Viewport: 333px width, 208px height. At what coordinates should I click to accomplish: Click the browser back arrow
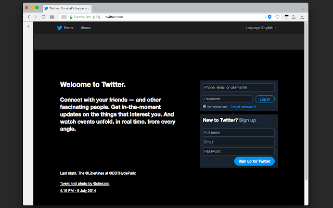(29, 17)
